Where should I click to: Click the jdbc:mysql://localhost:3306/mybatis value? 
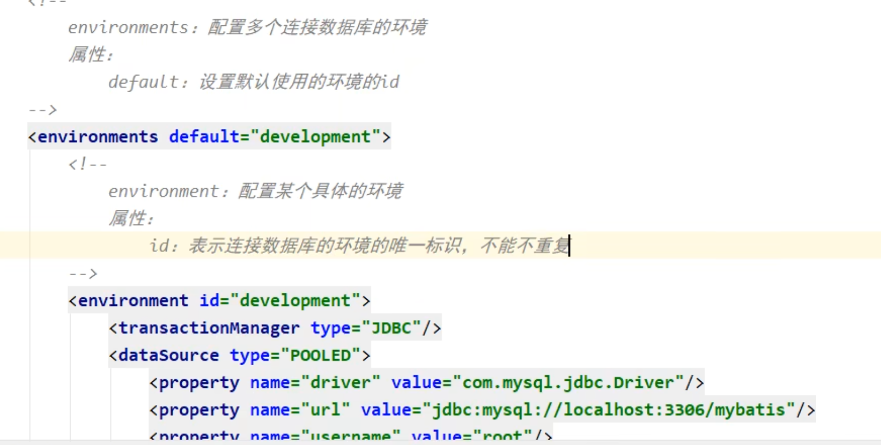coord(609,410)
